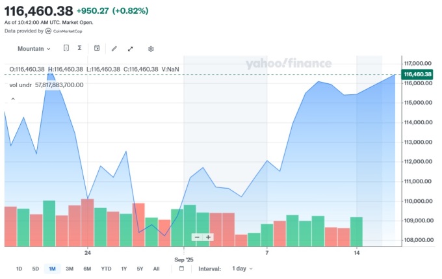Image resolution: width=442 pixels, height=279 pixels.
Task: Switch to the YTD range
Action: (106, 269)
